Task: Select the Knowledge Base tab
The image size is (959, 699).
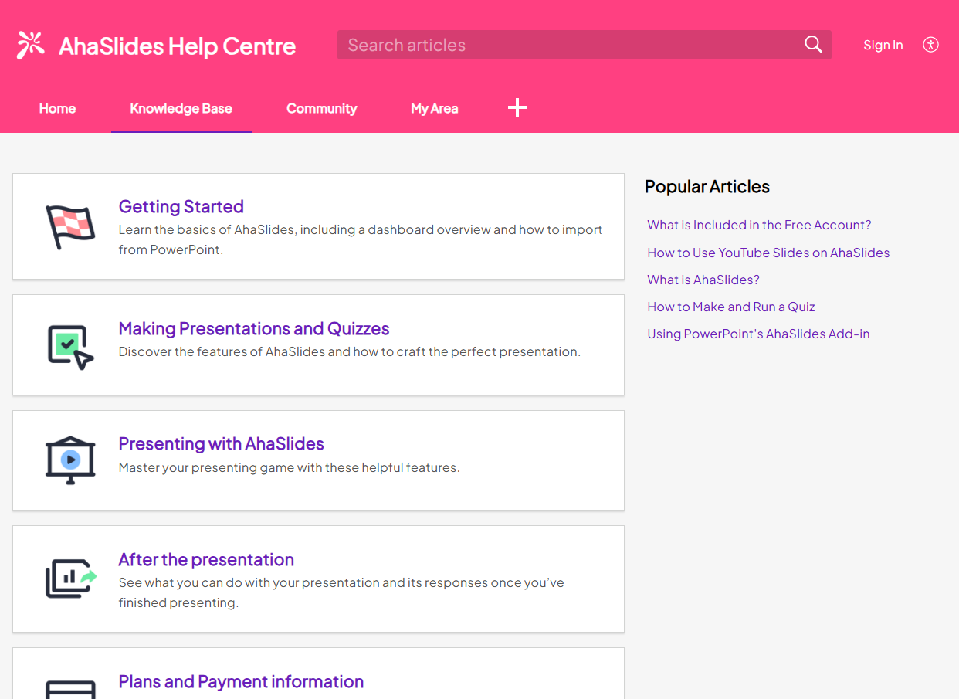Action: tap(181, 109)
